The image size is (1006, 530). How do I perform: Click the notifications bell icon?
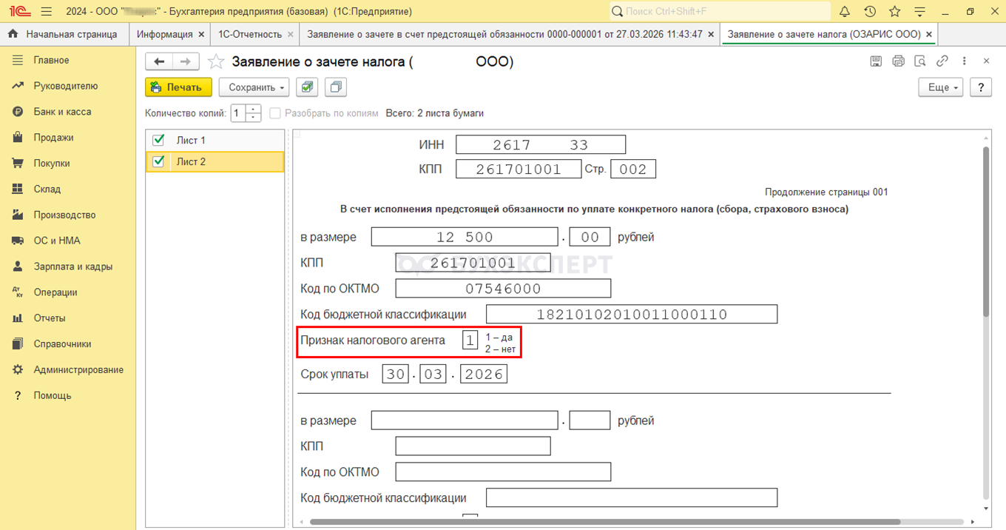pyautogui.click(x=845, y=11)
